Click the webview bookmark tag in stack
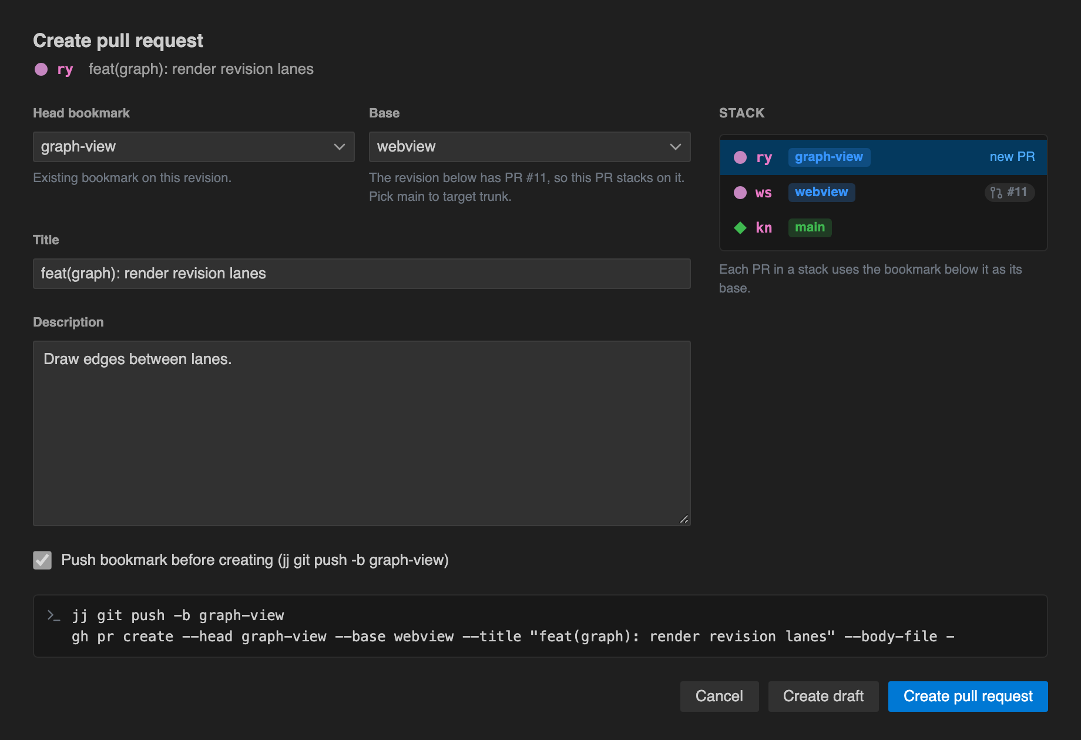 [821, 192]
